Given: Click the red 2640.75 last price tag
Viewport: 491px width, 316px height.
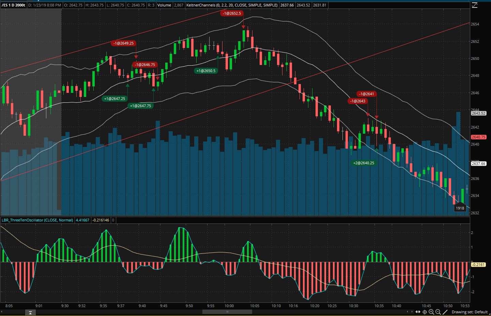Looking at the screenshot, I should pos(478,137).
